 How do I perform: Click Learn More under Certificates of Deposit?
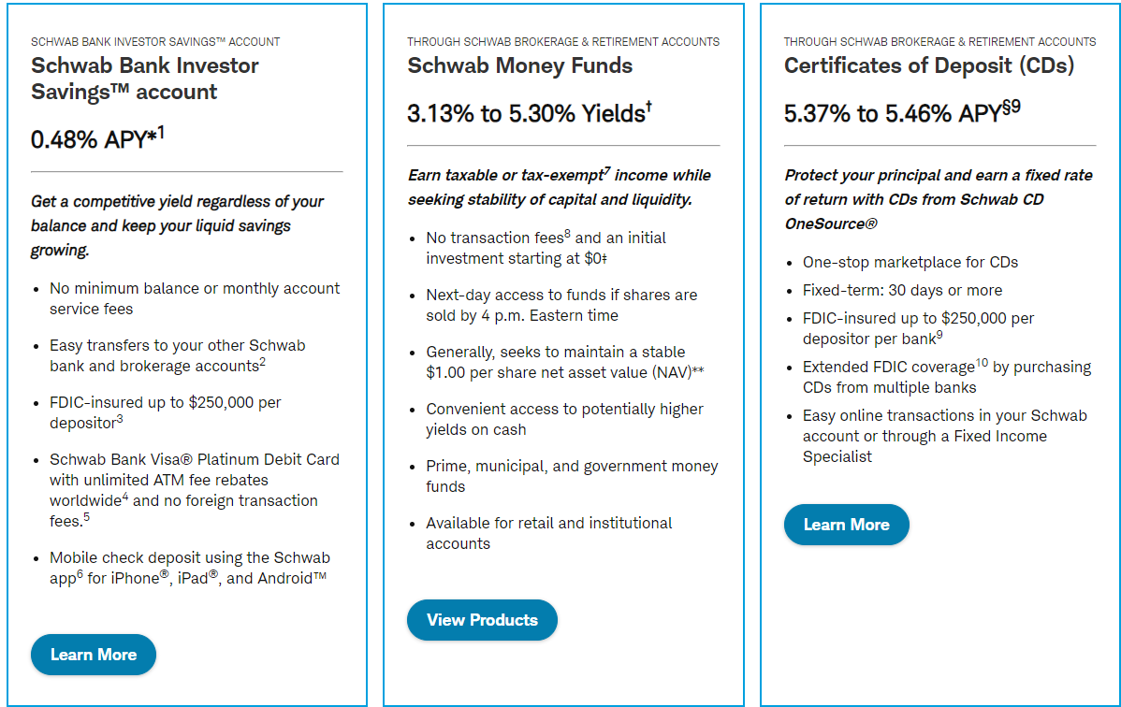pos(846,525)
